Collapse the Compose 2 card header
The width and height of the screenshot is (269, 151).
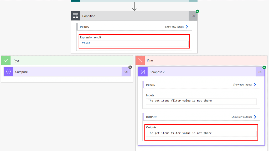[x=201, y=72]
